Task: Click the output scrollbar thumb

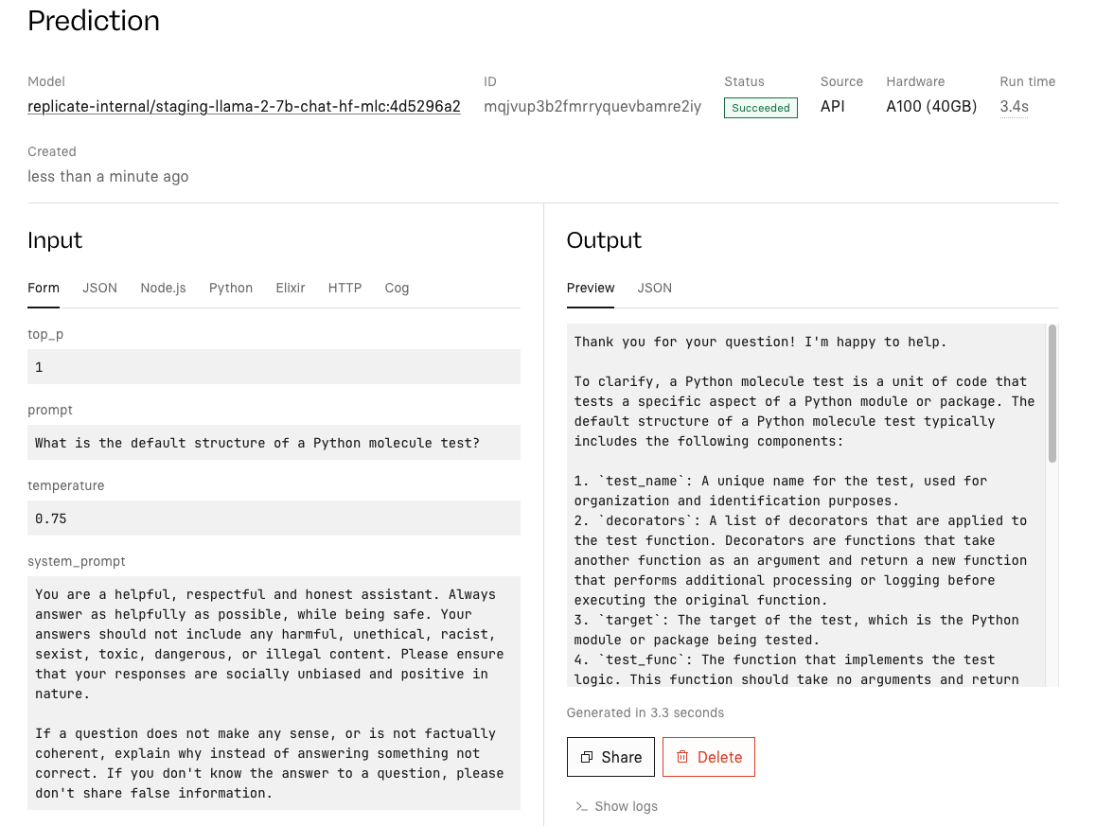Action: tap(1052, 393)
